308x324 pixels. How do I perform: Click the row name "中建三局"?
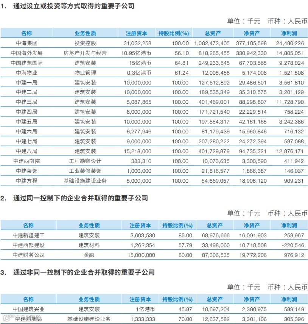(x=27, y=102)
